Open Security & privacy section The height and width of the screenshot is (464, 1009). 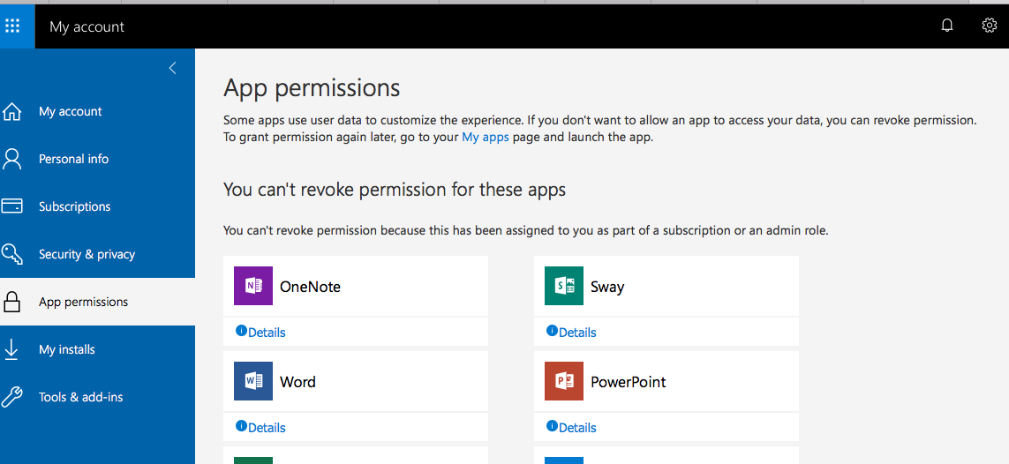97,254
